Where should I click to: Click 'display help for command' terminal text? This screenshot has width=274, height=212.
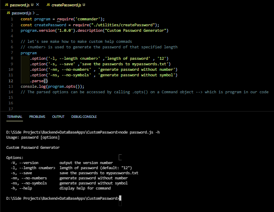tap(85, 188)
